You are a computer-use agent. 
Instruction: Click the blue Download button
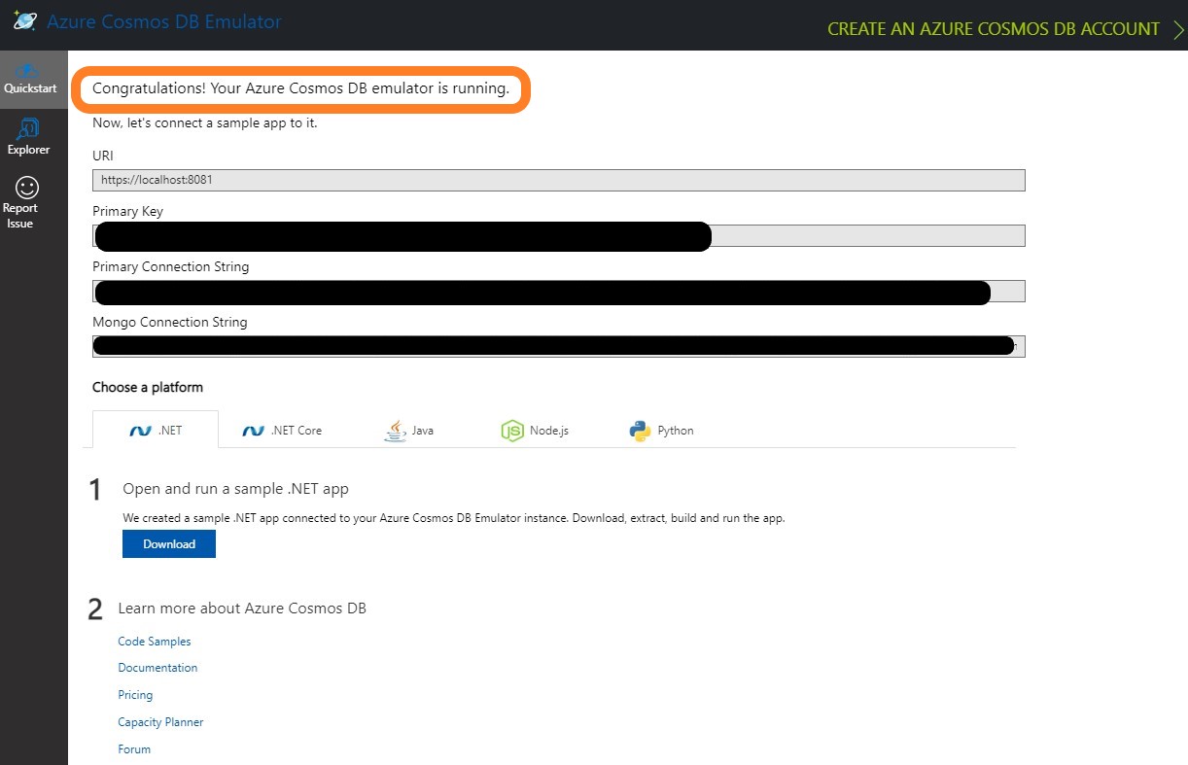169,544
